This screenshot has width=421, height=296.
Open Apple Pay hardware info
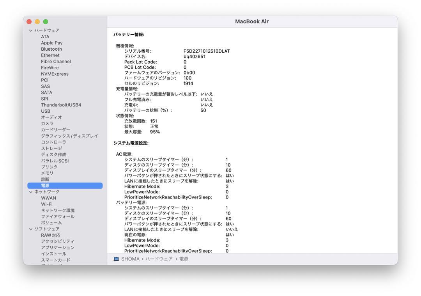tap(51, 43)
